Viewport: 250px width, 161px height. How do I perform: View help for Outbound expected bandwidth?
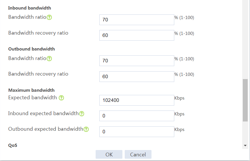86,129
